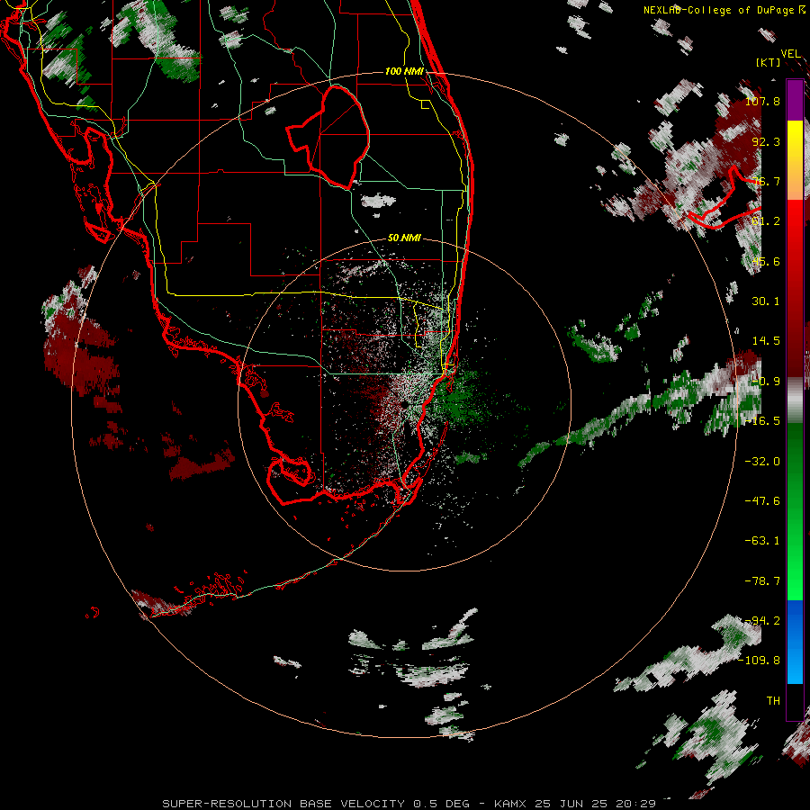This screenshot has width=810, height=810.
Task: Click the -94.2 value on velocity scale
Action: click(762, 621)
